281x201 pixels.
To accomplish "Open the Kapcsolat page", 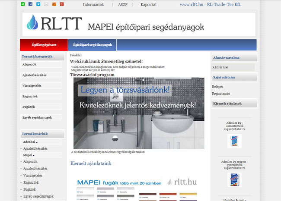I will pyautogui.click(x=149, y=5).
